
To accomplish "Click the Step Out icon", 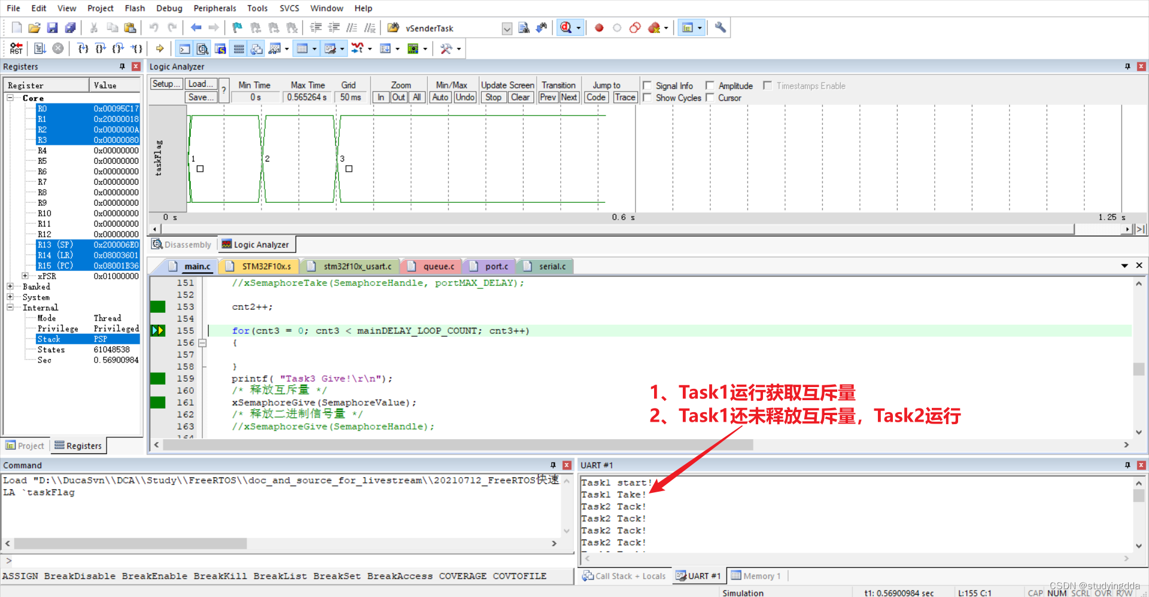I will 118,48.
